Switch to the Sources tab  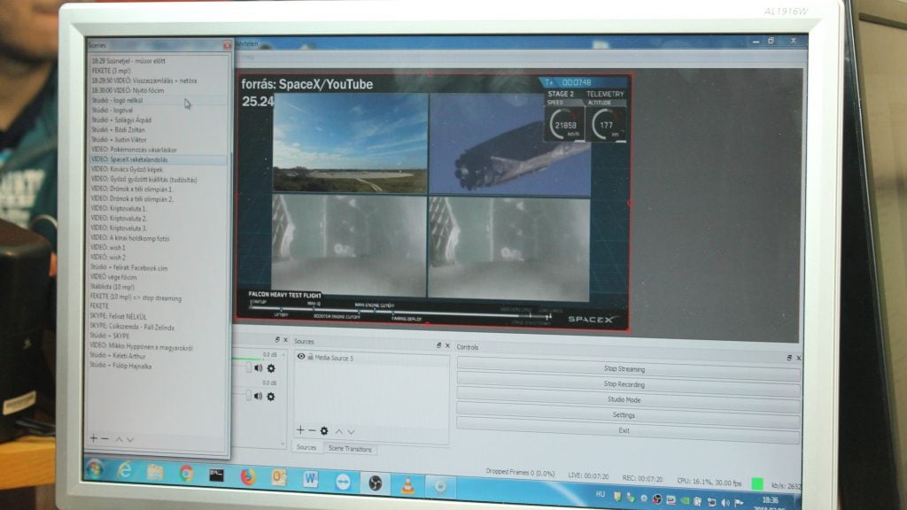(x=306, y=447)
